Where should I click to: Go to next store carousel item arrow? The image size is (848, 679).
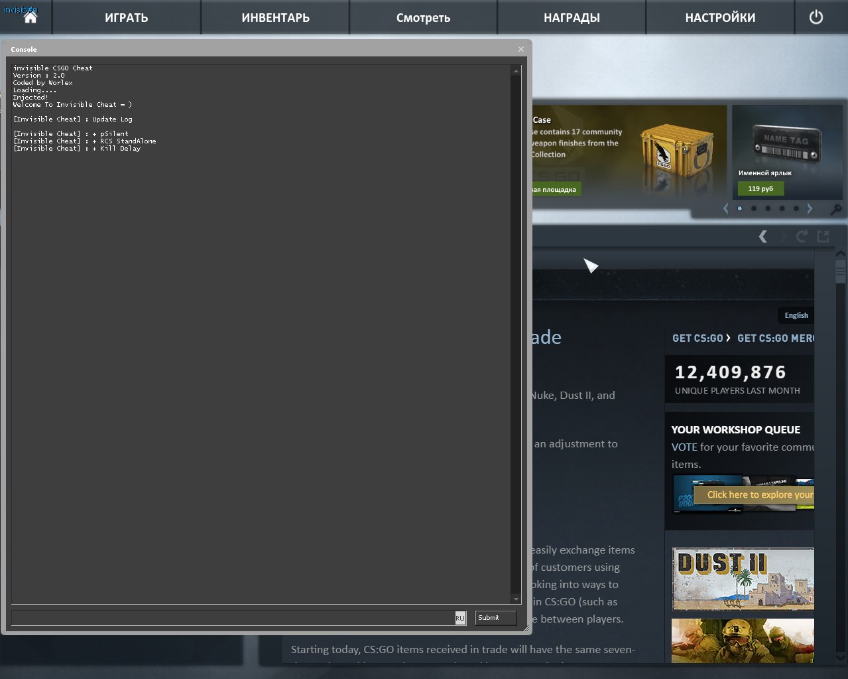click(810, 208)
